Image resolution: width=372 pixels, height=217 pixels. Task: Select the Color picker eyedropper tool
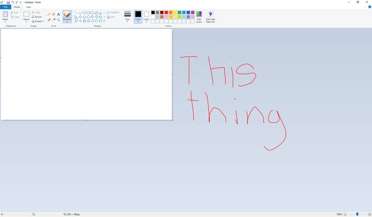[x=54, y=20]
